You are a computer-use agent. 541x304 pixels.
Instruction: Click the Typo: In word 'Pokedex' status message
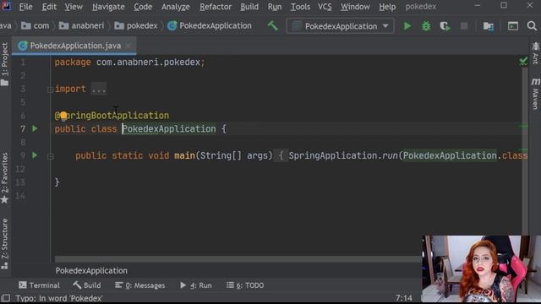(x=59, y=298)
